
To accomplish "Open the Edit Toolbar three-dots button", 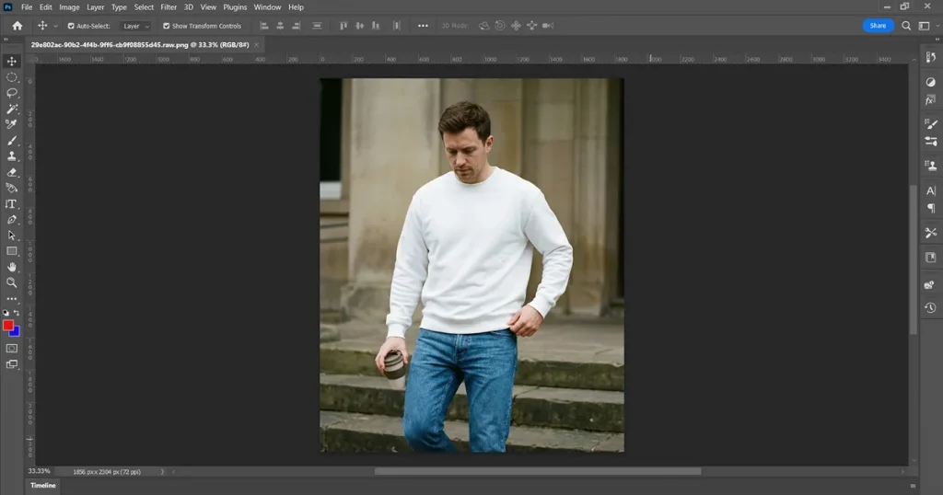I will (11, 298).
